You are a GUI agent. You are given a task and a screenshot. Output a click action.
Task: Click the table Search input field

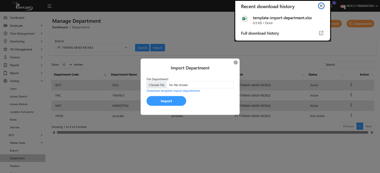tap(355, 64)
